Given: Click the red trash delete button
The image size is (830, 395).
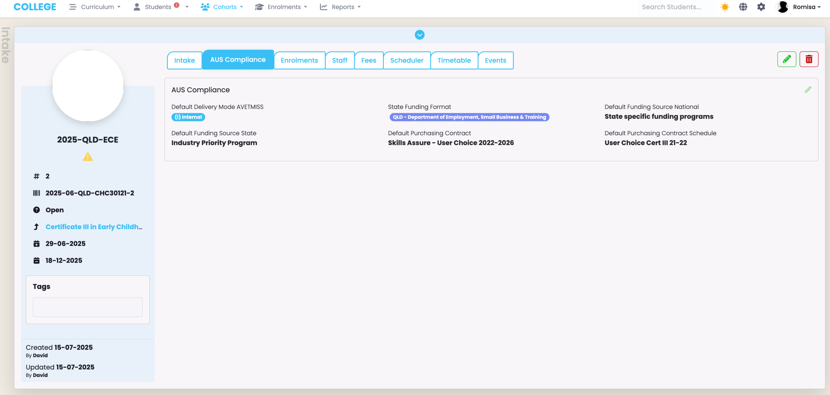Looking at the screenshot, I should point(809,59).
